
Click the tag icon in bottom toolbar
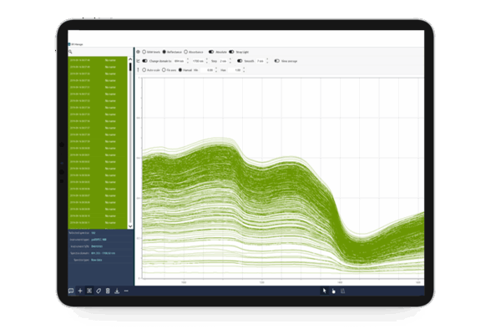(99, 291)
